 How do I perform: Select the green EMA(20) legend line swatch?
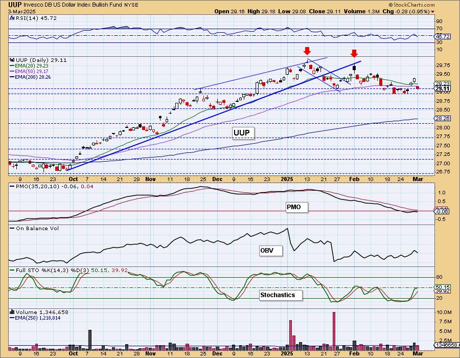12,66
